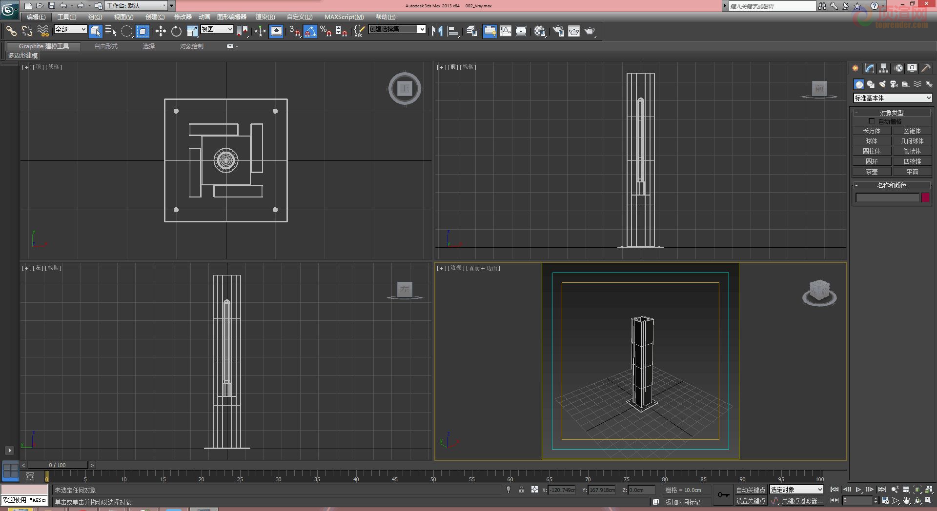Open the 工具(T) menu
The height and width of the screenshot is (511, 937).
coord(67,17)
